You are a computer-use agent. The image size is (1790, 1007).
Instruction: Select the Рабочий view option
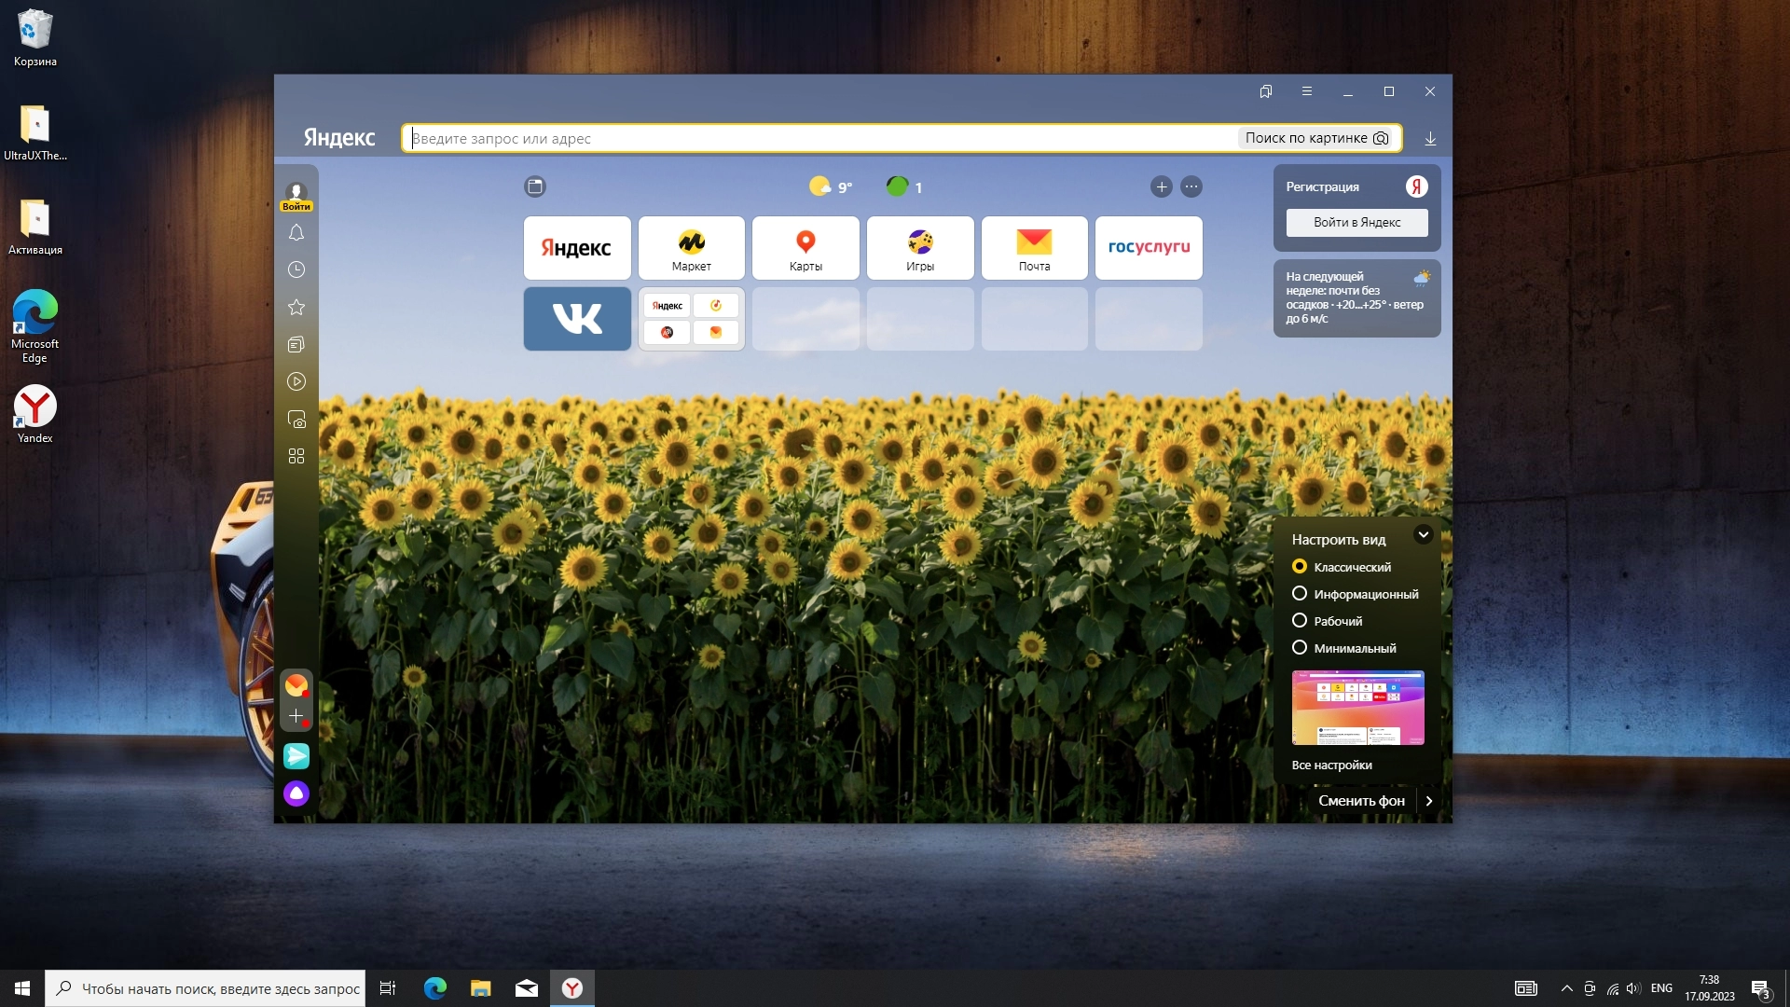pos(1300,621)
